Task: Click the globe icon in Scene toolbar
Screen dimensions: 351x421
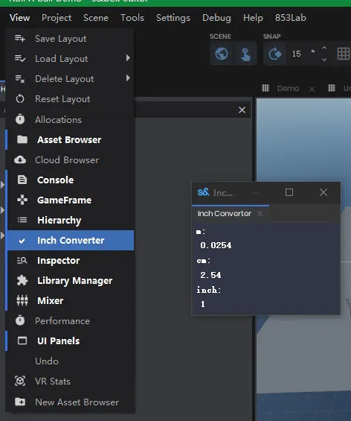Action: 222,54
